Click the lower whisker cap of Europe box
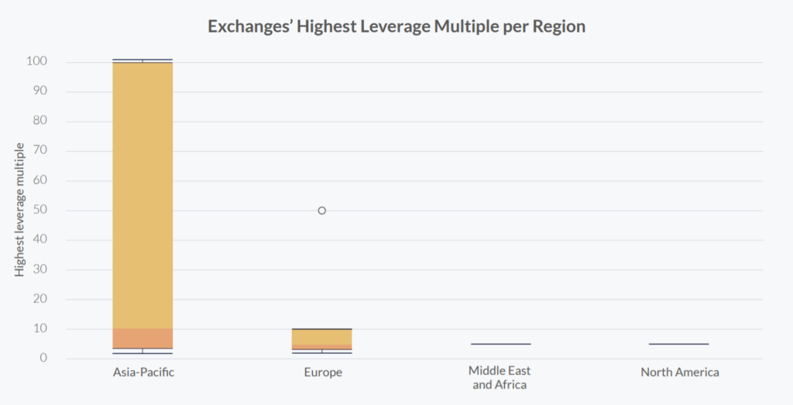Image resolution: width=793 pixels, height=405 pixels. 322,353
